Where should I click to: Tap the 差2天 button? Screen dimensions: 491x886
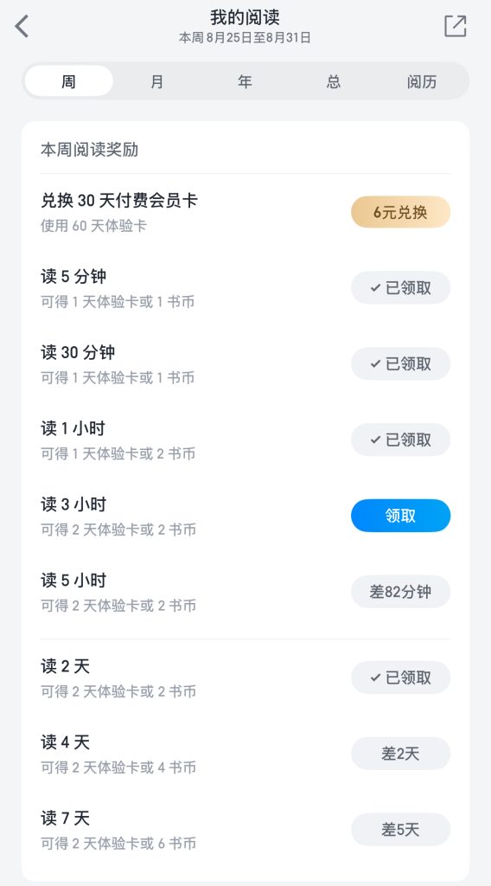401,754
